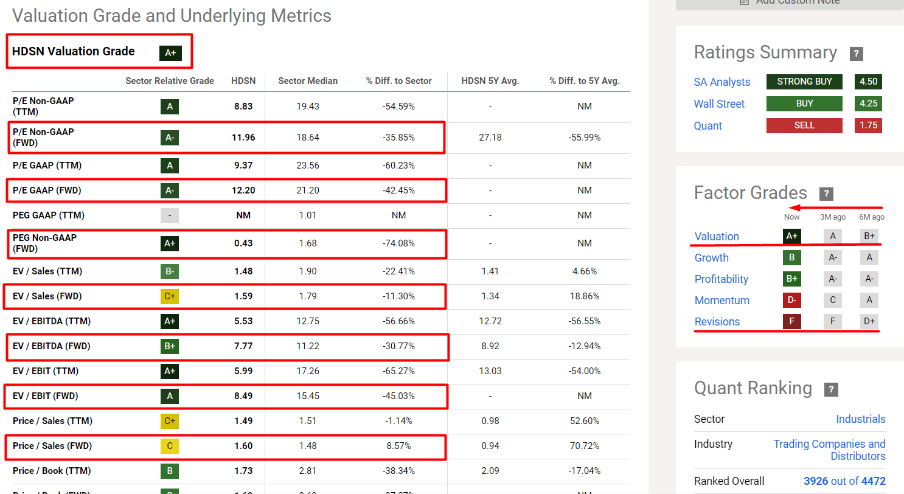Click the green BUY rating badge
Screen dimensions: 904x494
coord(804,103)
